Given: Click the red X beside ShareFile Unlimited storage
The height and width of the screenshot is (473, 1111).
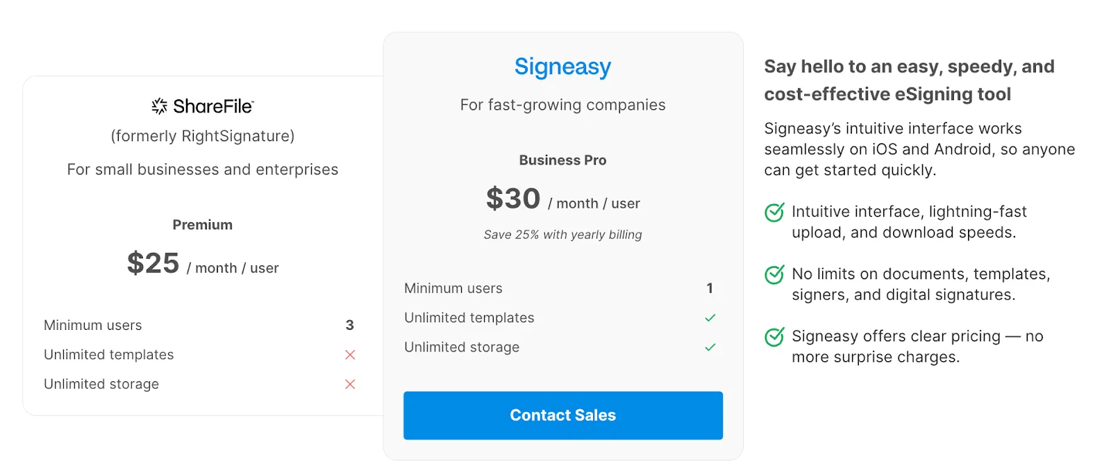Looking at the screenshot, I should 350,384.
